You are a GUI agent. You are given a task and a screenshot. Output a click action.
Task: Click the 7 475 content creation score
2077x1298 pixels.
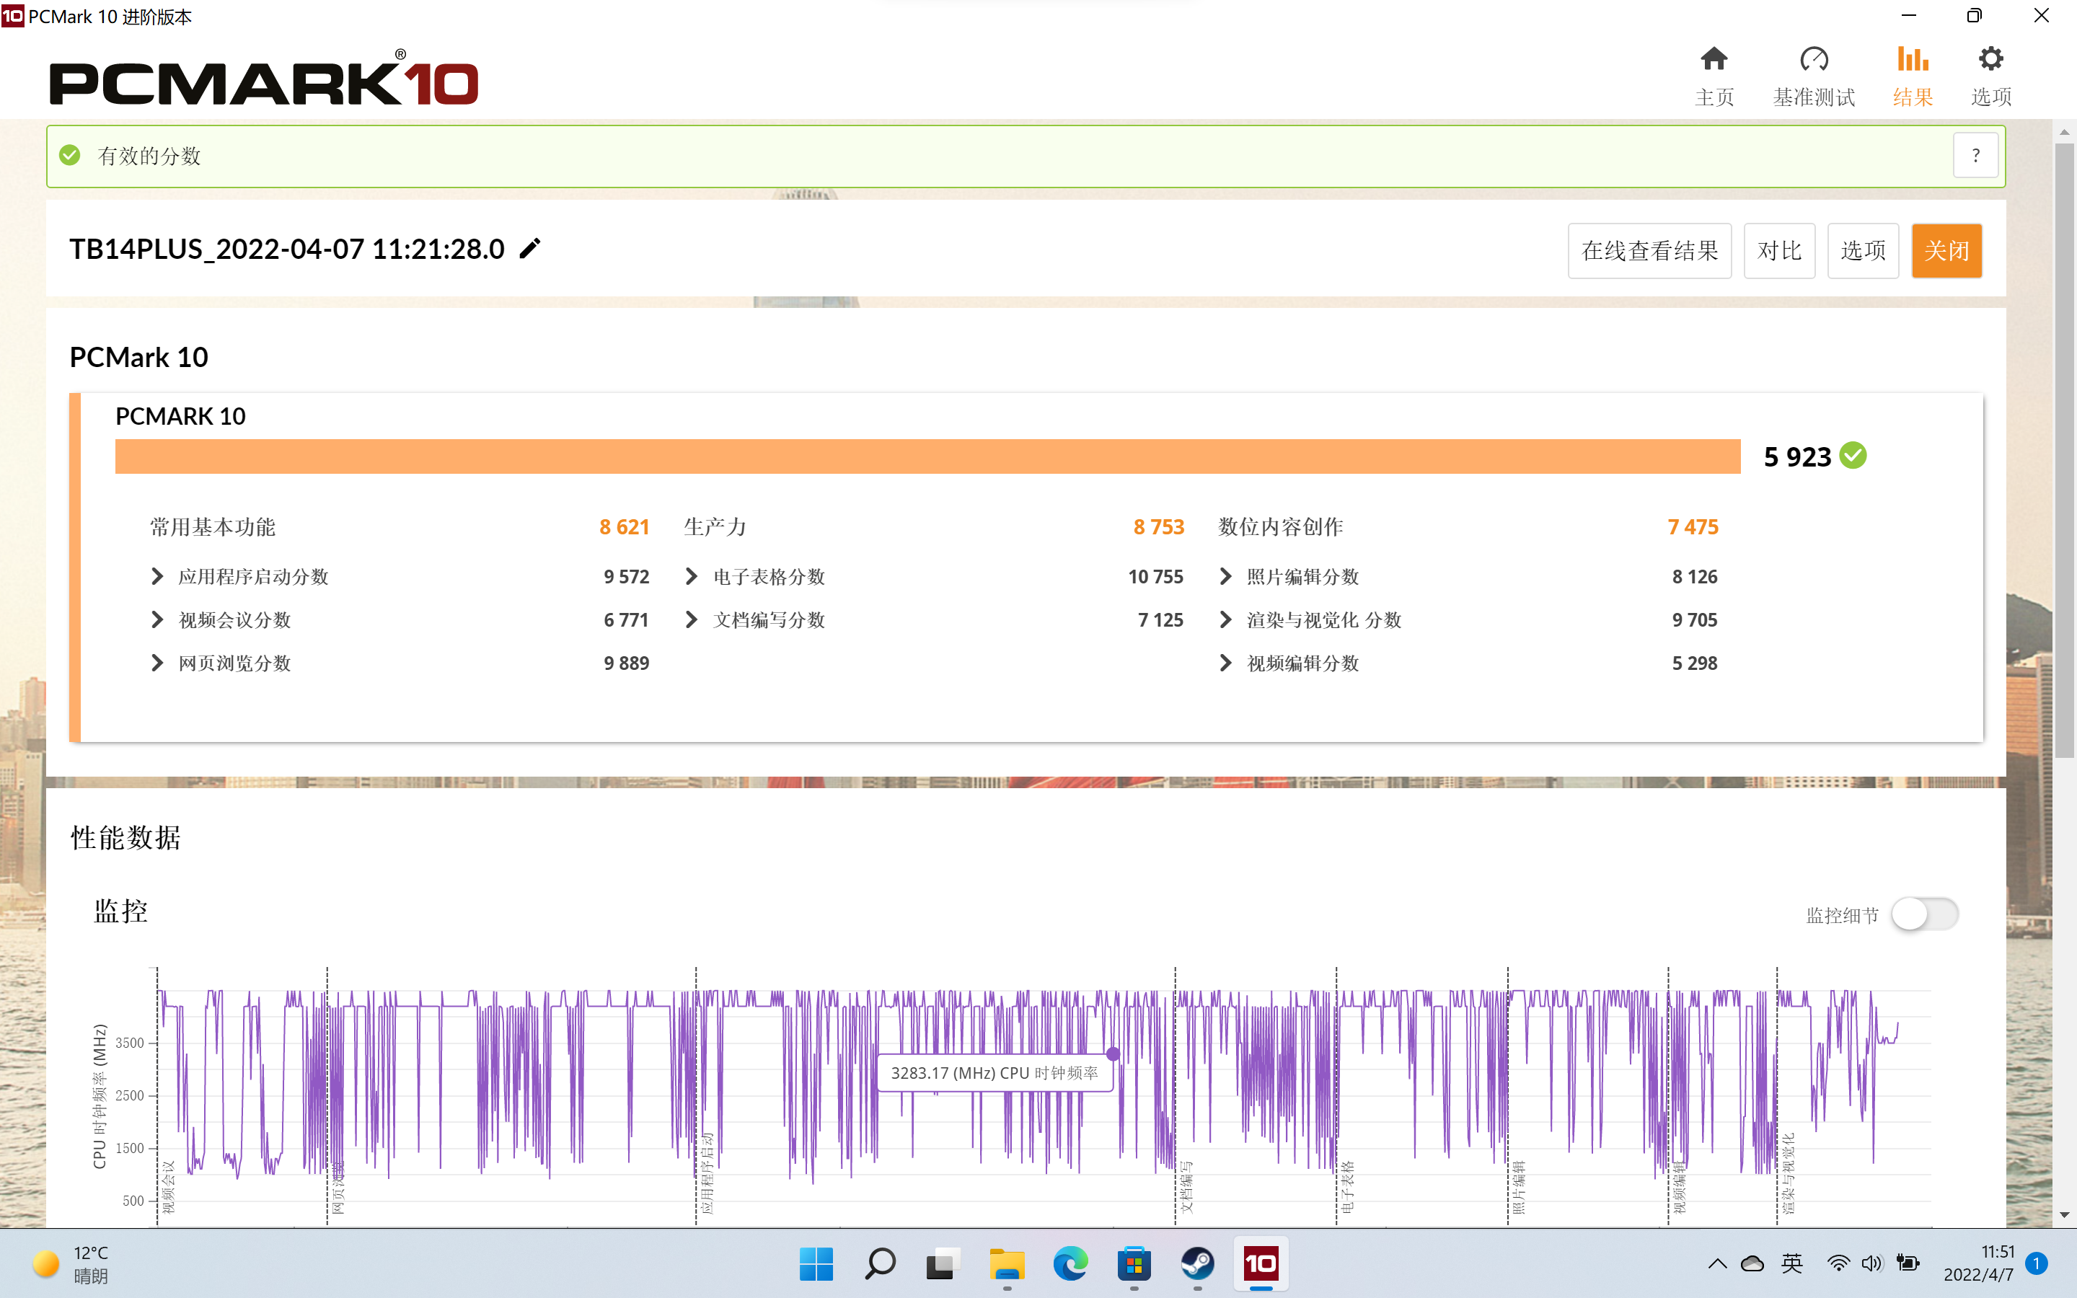pyautogui.click(x=1693, y=527)
